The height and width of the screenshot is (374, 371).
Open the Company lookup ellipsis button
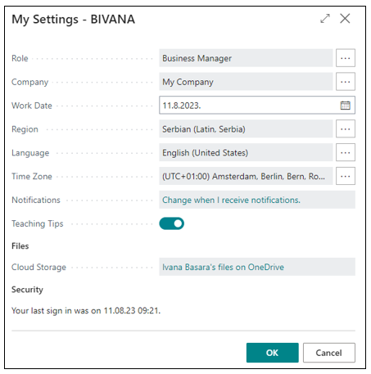[x=345, y=82]
